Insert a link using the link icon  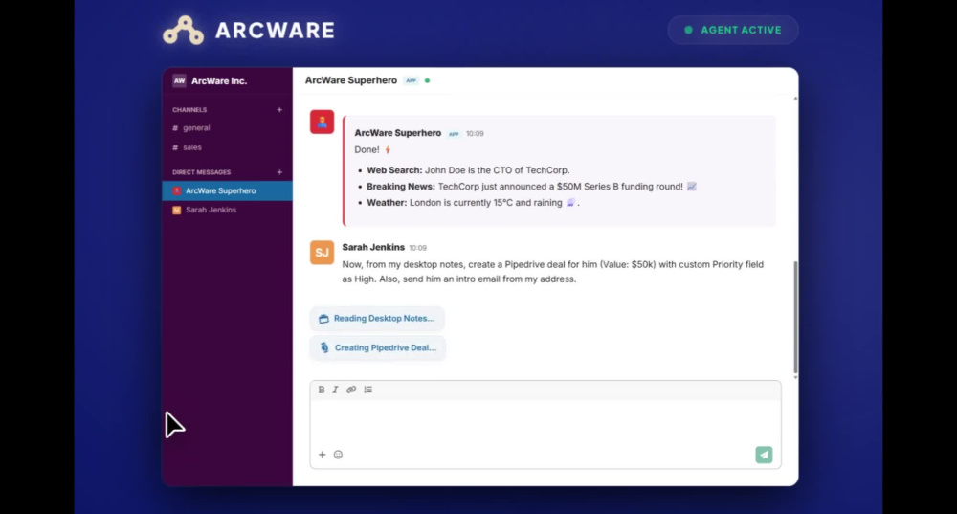tap(351, 390)
